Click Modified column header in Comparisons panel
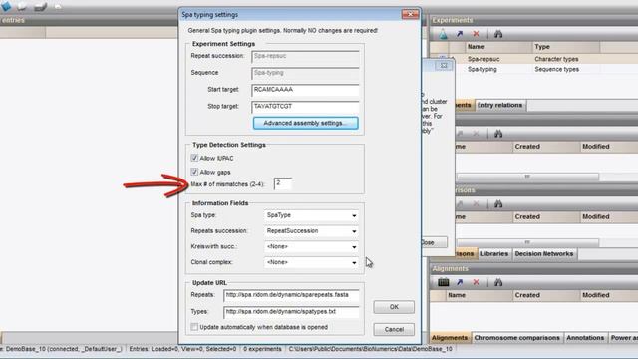This screenshot has width=638, height=359. pyautogui.click(x=609, y=217)
